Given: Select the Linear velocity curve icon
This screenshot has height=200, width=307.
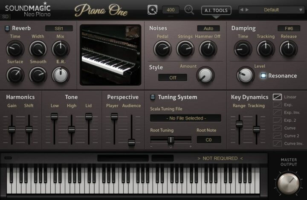Looking at the screenshot, I should [277, 97].
